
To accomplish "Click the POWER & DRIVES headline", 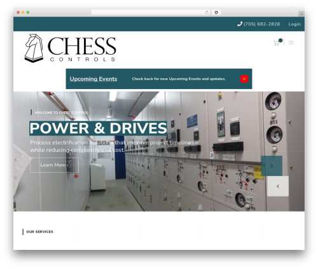I will pos(98,128).
